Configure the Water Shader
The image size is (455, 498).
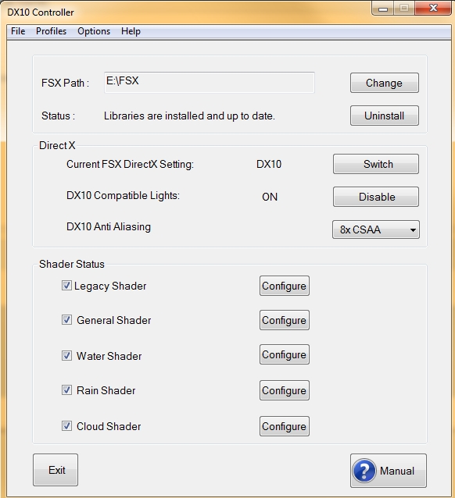tap(284, 354)
